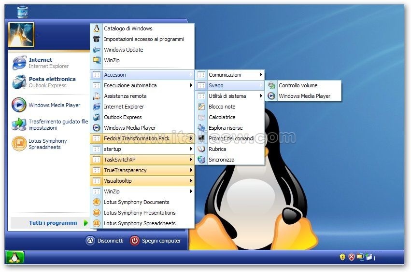Screen dimensions: 411x272
Task: Expand the Accessori submenu arrow
Action: tap(191, 75)
